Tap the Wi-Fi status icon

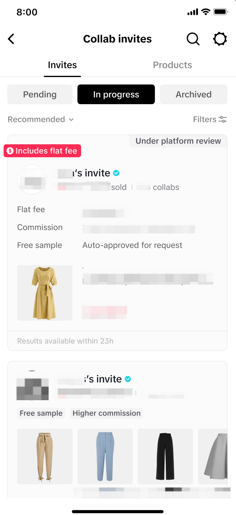click(x=205, y=12)
